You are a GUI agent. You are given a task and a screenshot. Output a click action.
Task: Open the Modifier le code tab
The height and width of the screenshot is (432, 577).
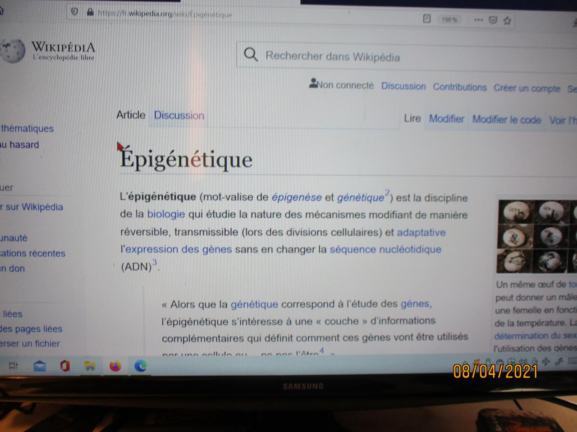pyautogui.click(x=507, y=119)
